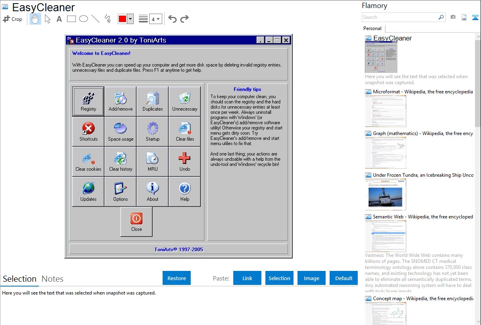481x325 pixels.
Task: Select the Personal tab
Action: [x=373, y=28]
